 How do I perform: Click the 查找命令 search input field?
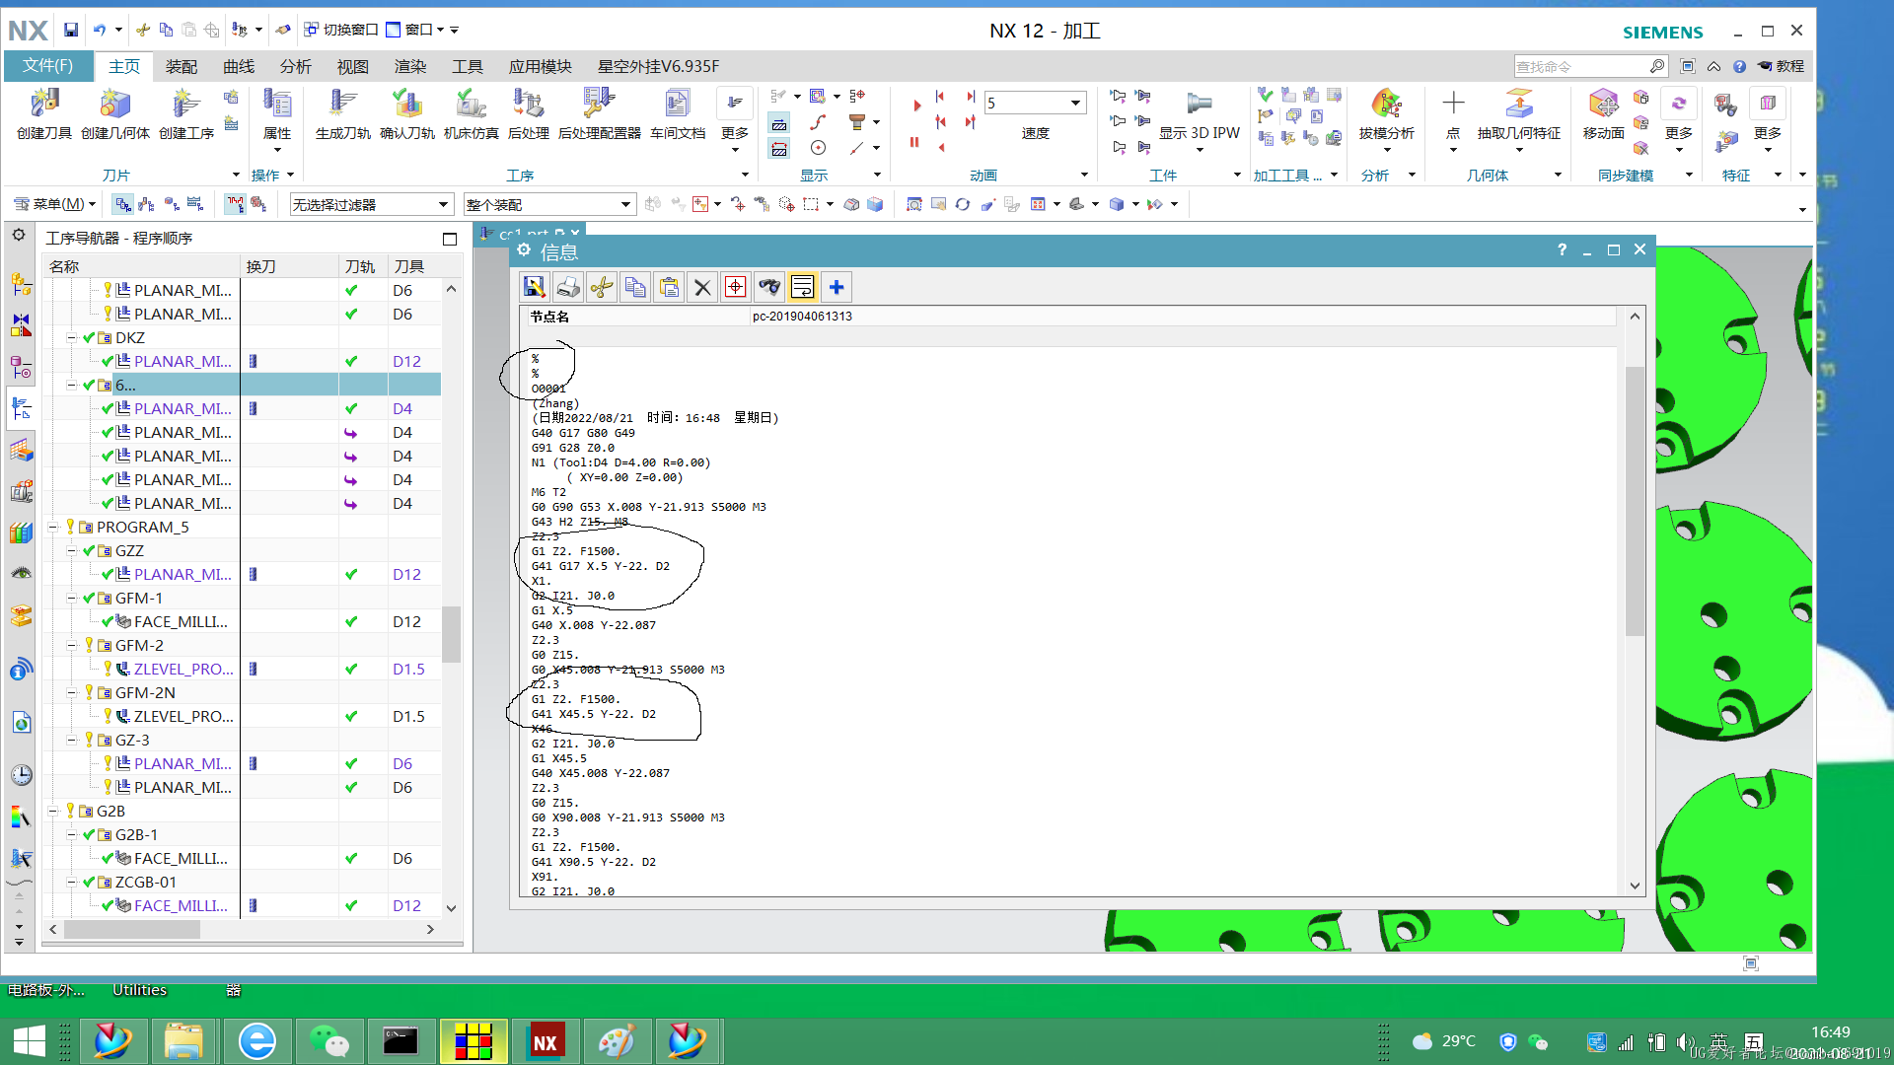[x=1580, y=66]
